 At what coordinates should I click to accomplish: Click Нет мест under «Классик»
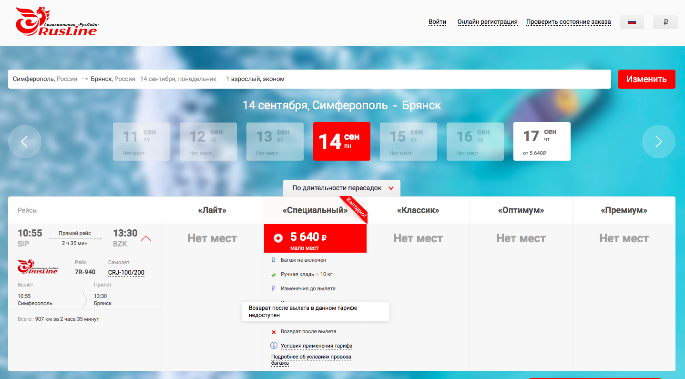(x=418, y=238)
